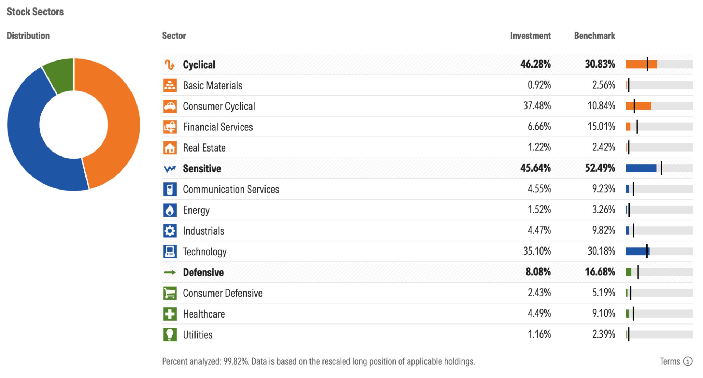The image size is (703, 378).
Task: Click the Industrials gear icon
Action: 170,231
